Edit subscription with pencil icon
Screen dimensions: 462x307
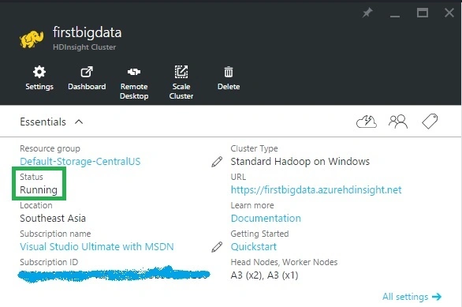(217, 247)
